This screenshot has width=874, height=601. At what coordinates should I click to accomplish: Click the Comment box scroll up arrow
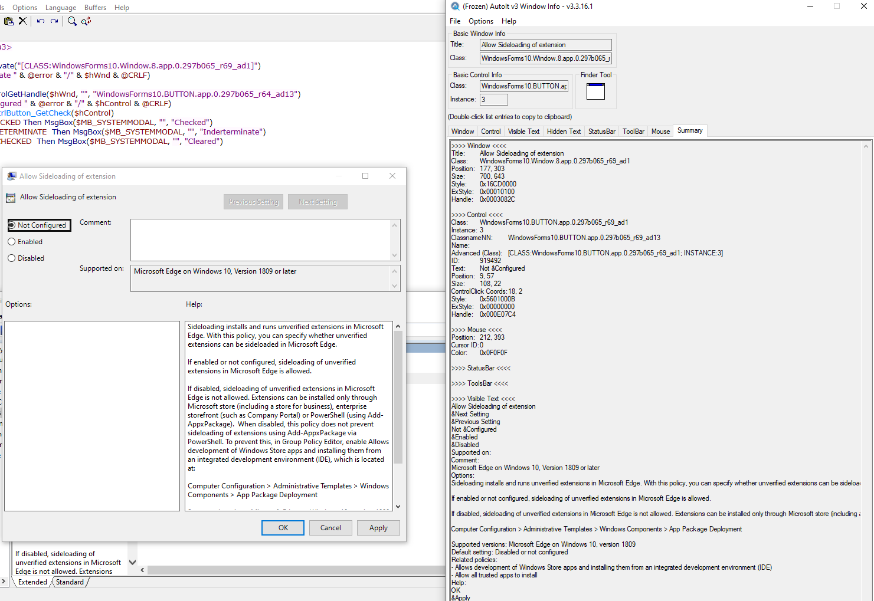pyautogui.click(x=395, y=225)
